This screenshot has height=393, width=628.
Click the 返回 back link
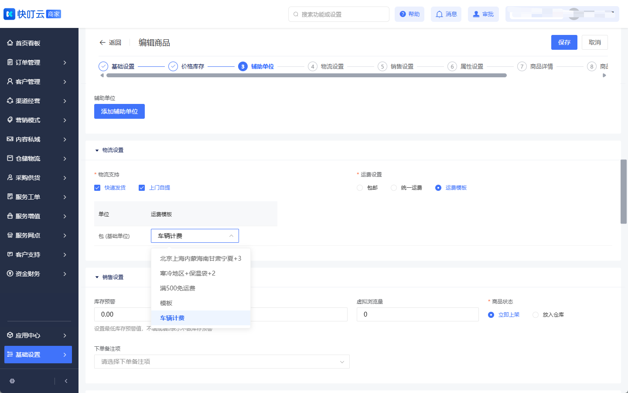pyautogui.click(x=110, y=42)
